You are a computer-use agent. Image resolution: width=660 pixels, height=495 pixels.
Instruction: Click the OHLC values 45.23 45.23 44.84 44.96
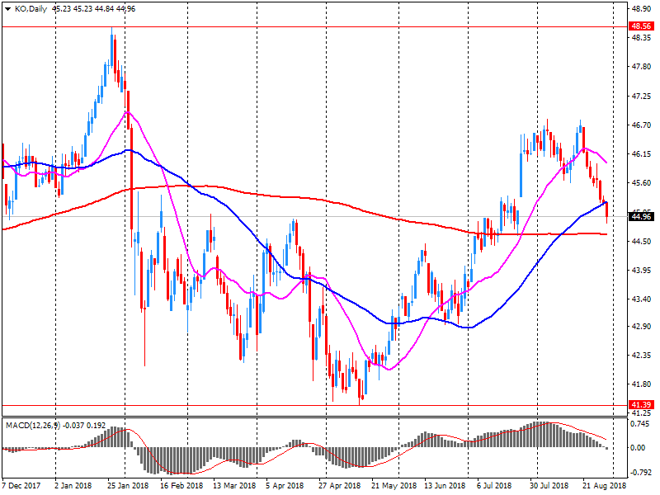click(x=94, y=9)
